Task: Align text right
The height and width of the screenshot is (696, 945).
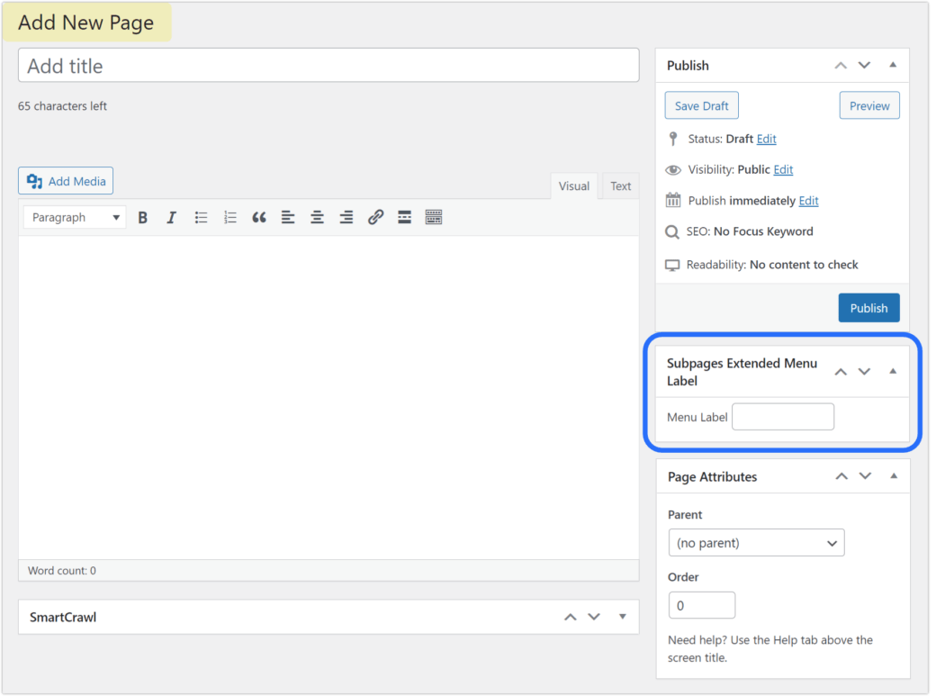Action: [x=346, y=216]
